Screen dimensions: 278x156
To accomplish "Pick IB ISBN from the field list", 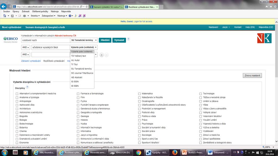I will pyautogui.click(x=82, y=86).
